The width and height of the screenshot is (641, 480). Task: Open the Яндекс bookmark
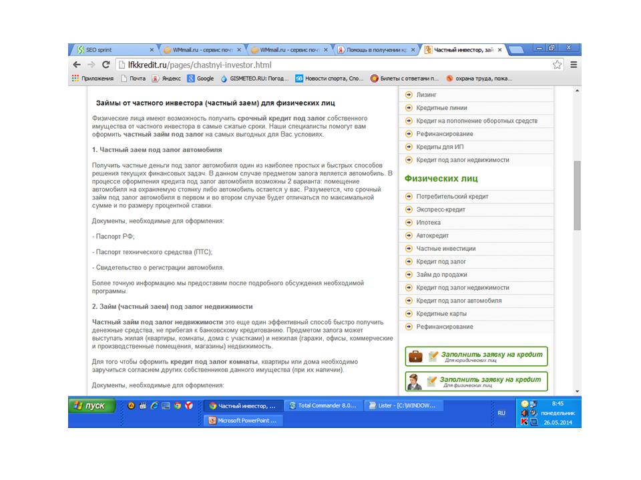pos(166,79)
